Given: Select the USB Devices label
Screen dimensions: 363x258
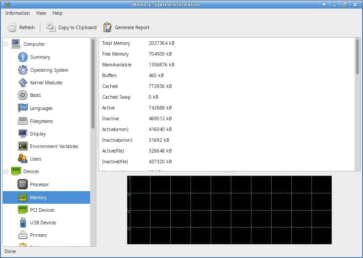Looking at the screenshot, I should 43,223.
